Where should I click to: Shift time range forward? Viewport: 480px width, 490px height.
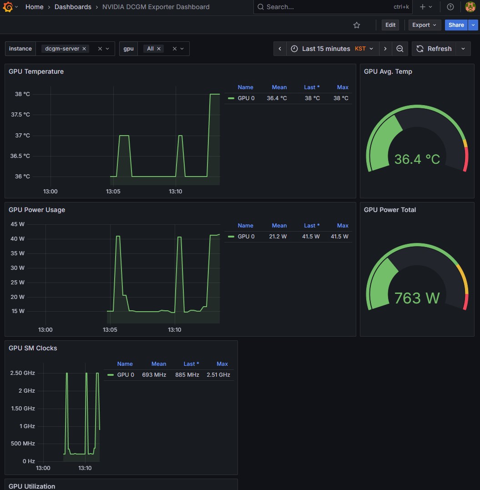[x=385, y=49]
